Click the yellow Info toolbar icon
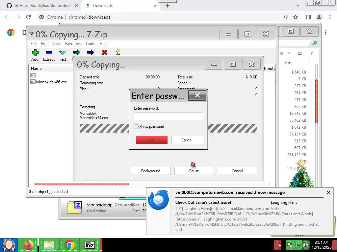 click(118, 52)
